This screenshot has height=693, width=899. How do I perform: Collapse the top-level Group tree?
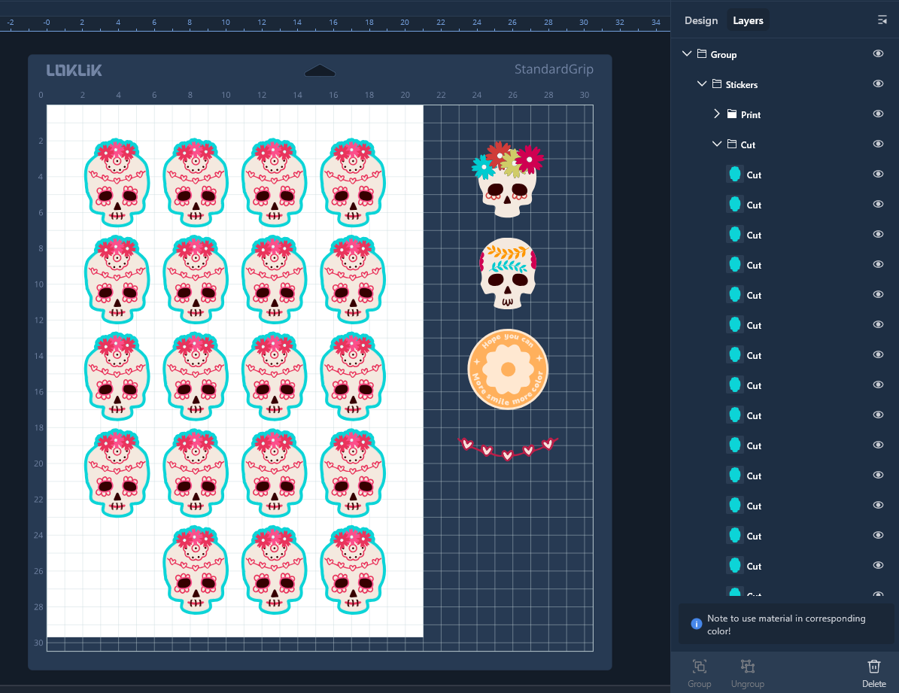click(x=686, y=54)
